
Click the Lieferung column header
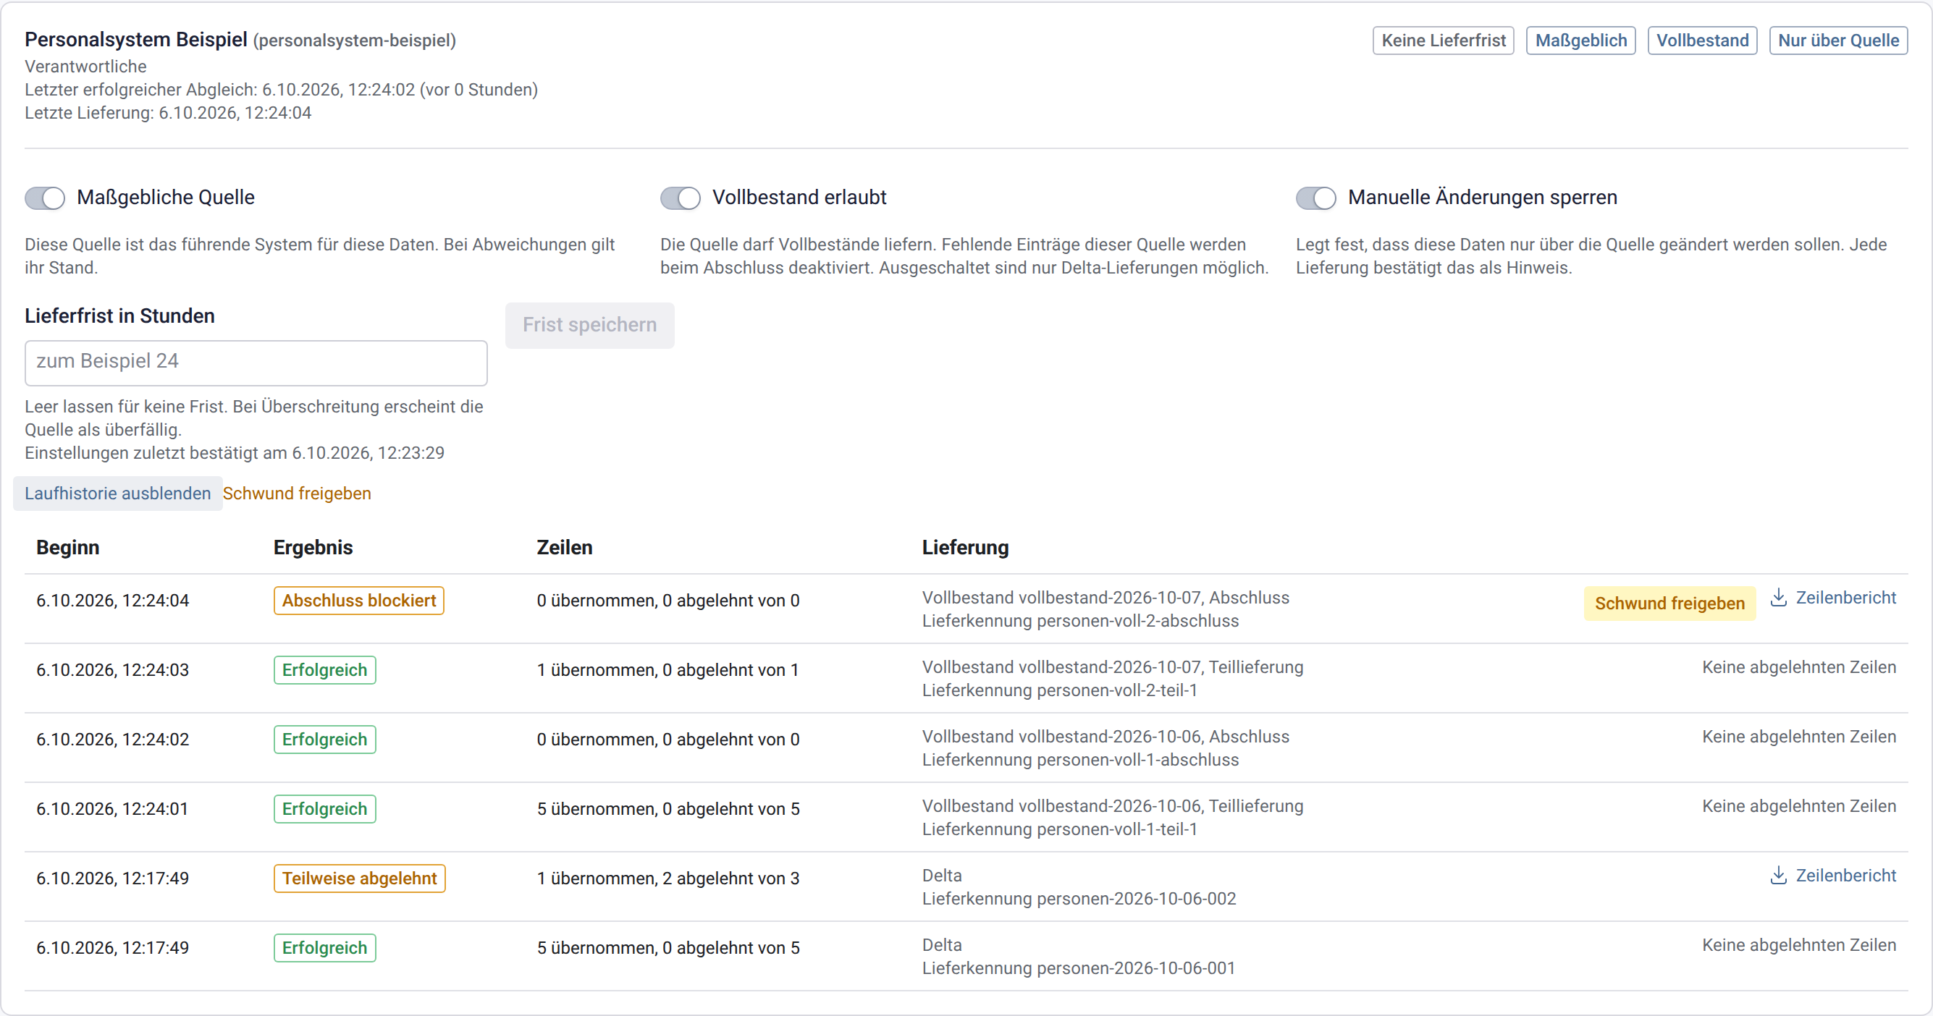pos(965,547)
